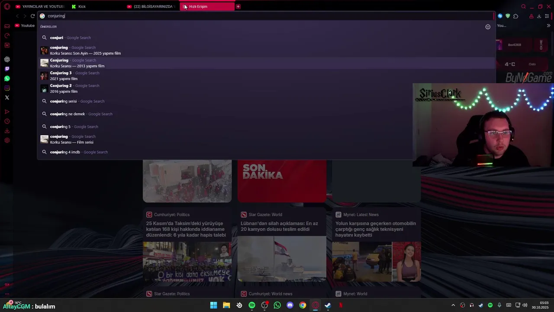
Task: Choose 'conjuring ne demek' suggestion
Action: [266, 114]
